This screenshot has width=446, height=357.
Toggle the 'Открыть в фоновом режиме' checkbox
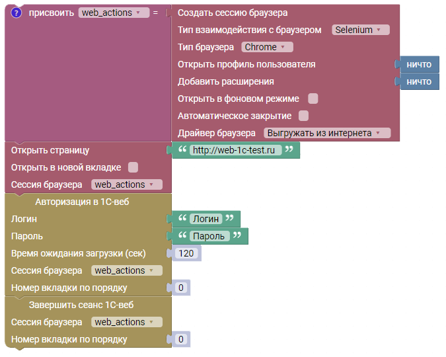point(313,99)
